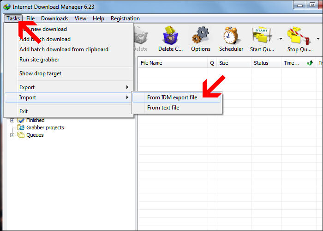Open the Options gear icon
This screenshot has width=323, height=231.
tap(200, 35)
